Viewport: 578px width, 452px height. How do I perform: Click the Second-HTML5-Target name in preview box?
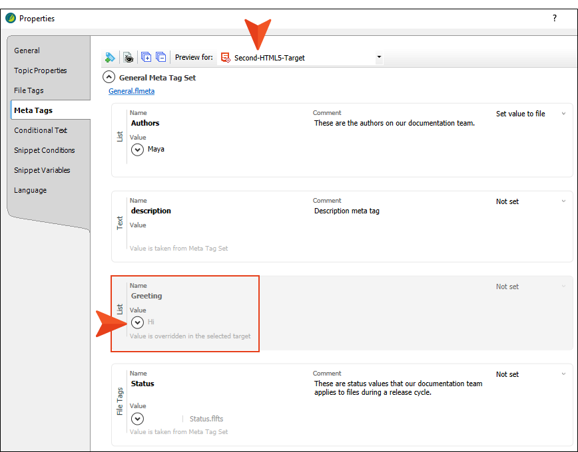(x=270, y=58)
